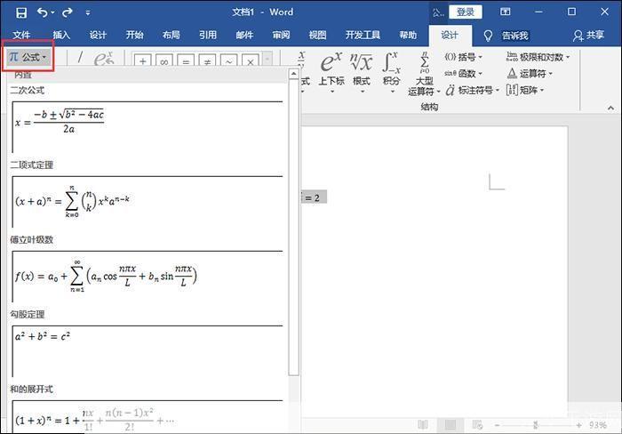Image resolution: width=622 pixels, height=434 pixels.
Task: Switch to the 布局 ribbon tab
Action: [171, 35]
